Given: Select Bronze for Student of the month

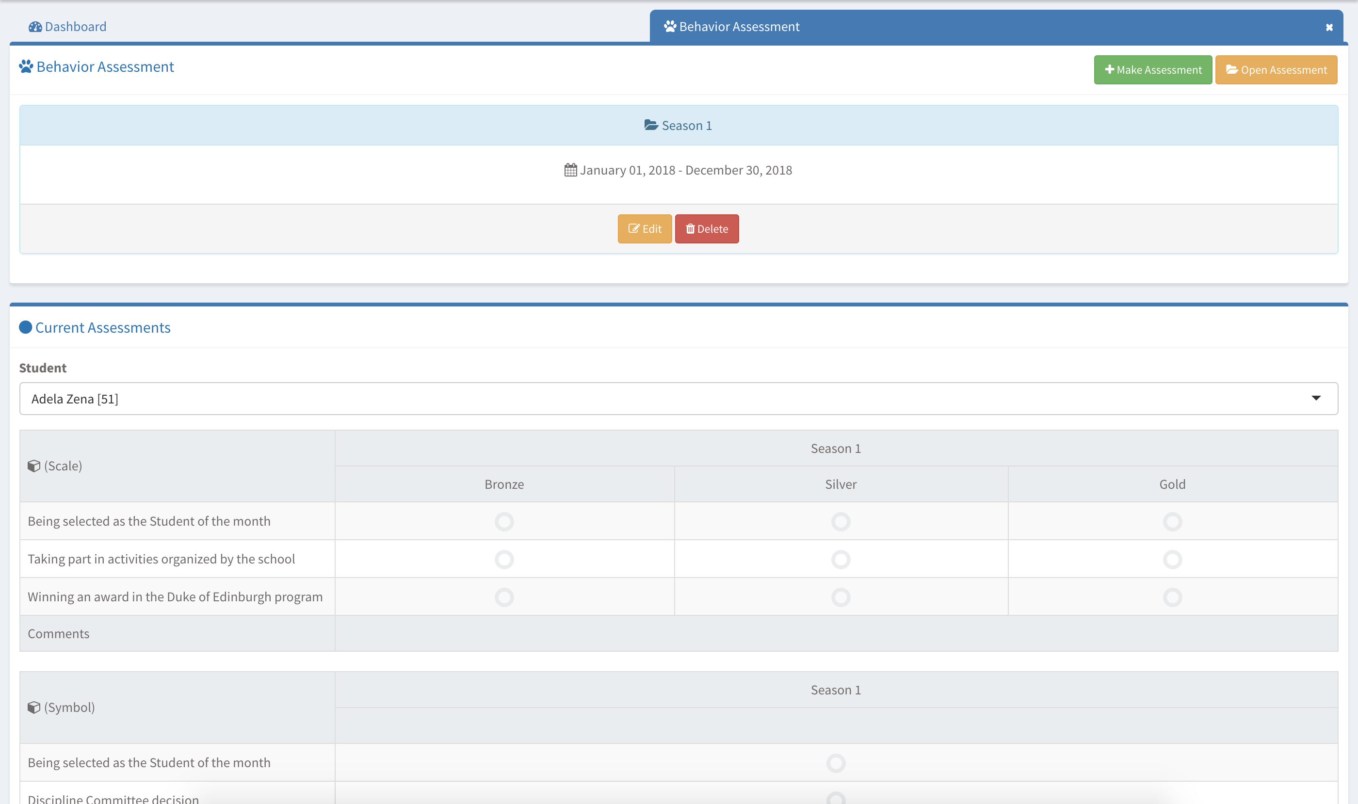Looking at the screenshot, I should click(x=504, y=522).
